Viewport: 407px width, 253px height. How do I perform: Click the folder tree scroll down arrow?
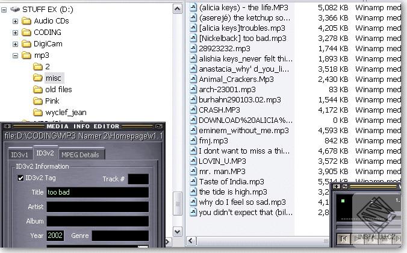[x=177, y=231]
